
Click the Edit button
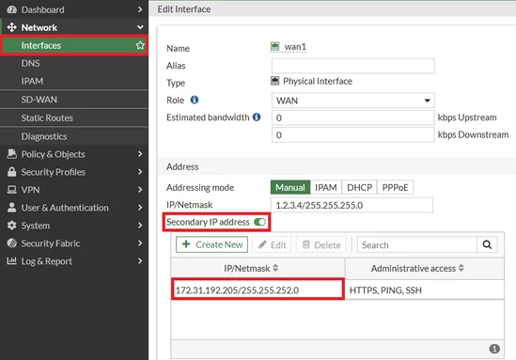tap(272, 244)
